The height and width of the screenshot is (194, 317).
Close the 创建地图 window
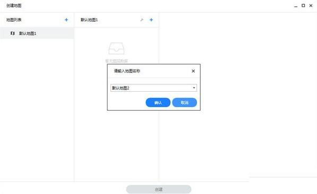click(x=311, y=6)
